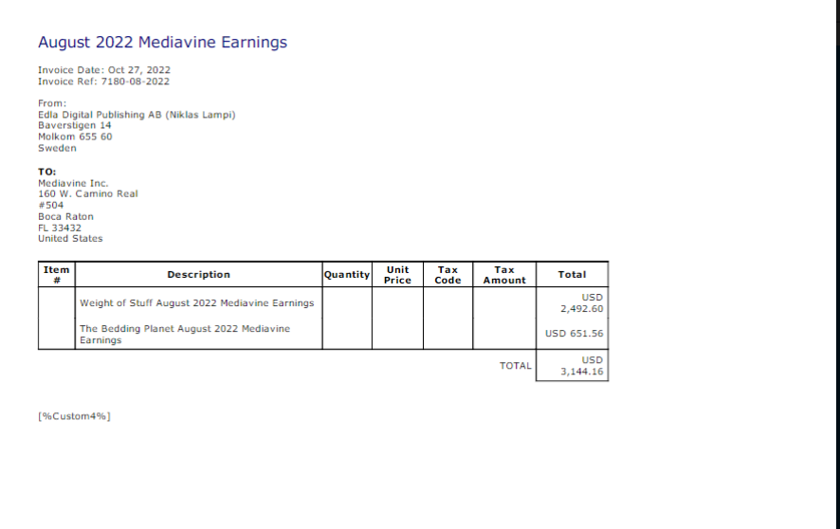840x529 pixels.
Task: Click the Invoice Date Oct 27, 2022 line
Action: pyautogui.click(x=104, y=70)
